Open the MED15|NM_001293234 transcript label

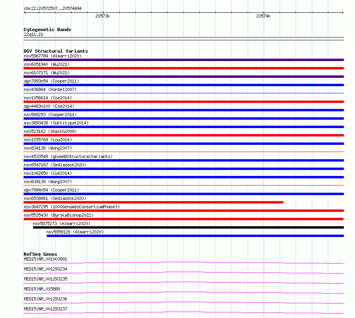45,269
